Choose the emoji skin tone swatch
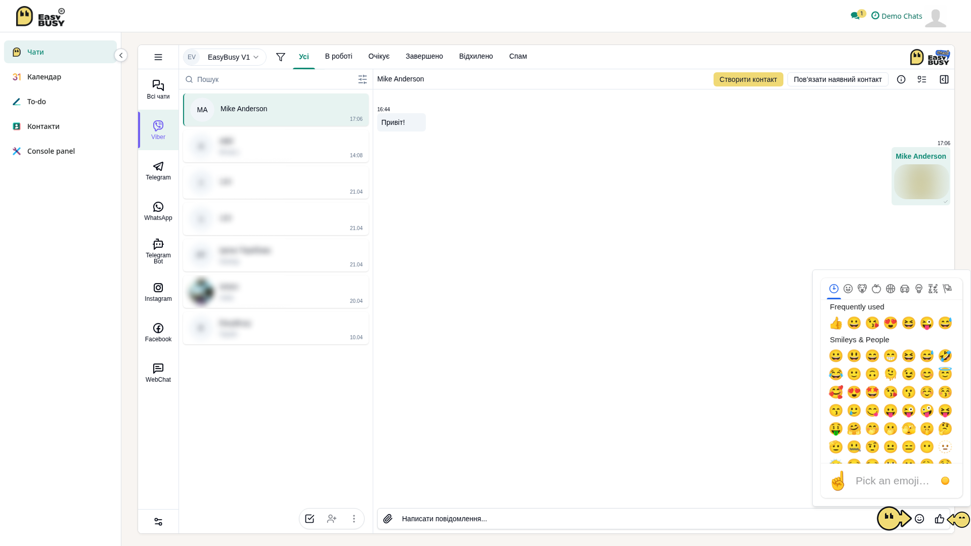This screenshot has width=971, height=546. coord(945,481)
